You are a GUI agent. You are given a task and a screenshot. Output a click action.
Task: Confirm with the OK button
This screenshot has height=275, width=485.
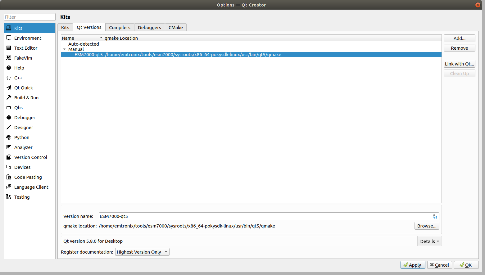click(x=466, y=265)
